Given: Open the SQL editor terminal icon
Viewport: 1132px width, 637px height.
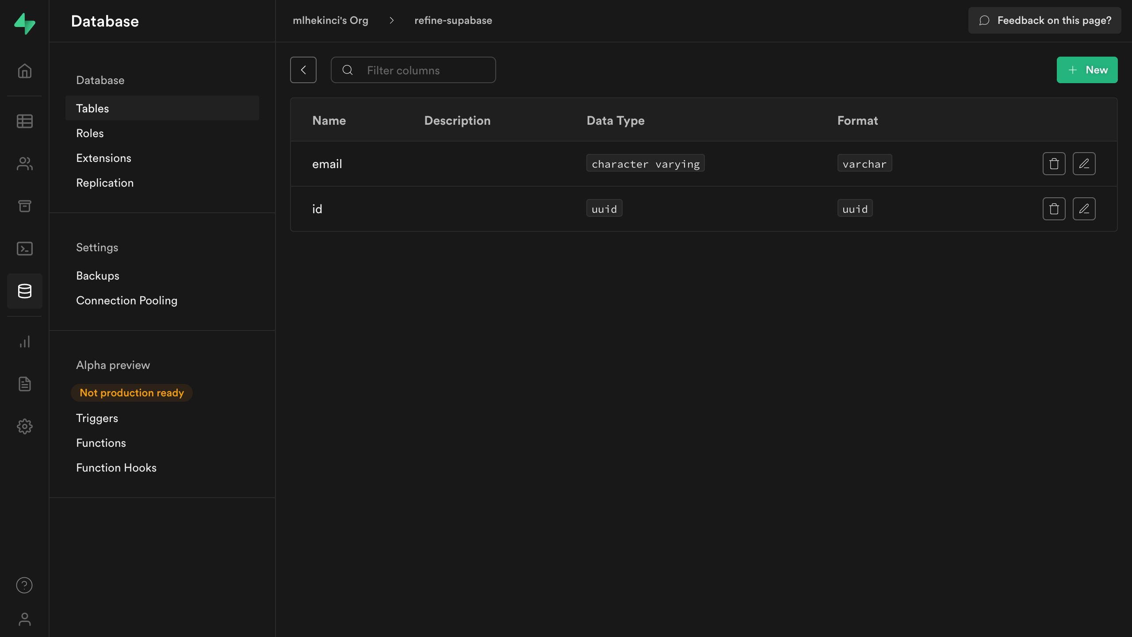Looking at the screenshot, I should tap(24, 249).
